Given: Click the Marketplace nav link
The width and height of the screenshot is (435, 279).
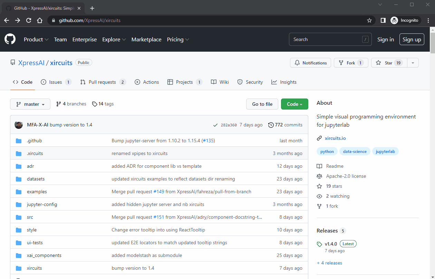Looking at the screenshot, I should [x=146, y=39].
